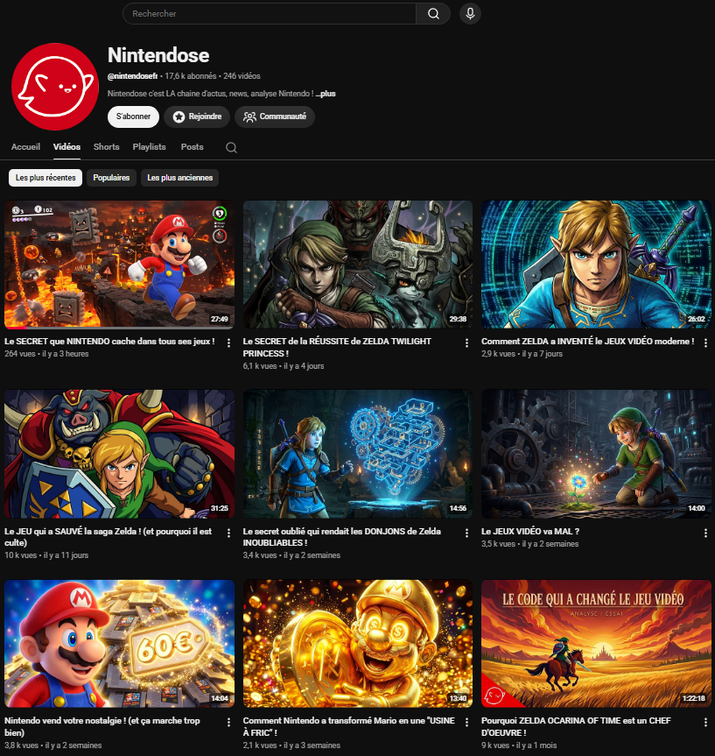Switch to the Shorts tab

pos(107,147)
